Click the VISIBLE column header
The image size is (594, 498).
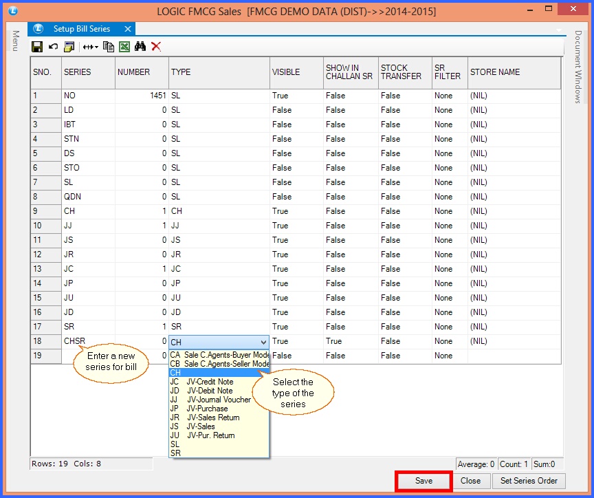296,72
